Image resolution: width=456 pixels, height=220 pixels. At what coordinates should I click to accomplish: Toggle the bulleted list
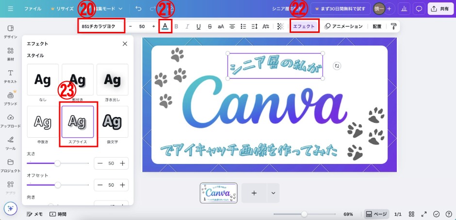click(244, 27)
